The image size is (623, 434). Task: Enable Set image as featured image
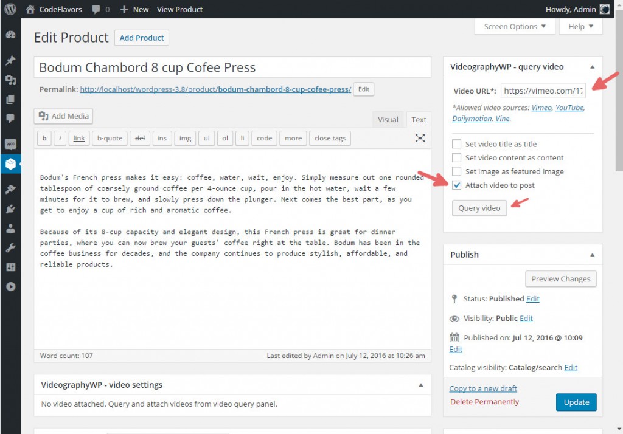pos(456,171)
